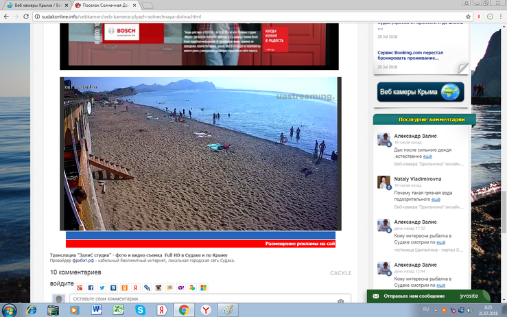Click the VK login icon

pyautogui.click(x=114, y=287)
